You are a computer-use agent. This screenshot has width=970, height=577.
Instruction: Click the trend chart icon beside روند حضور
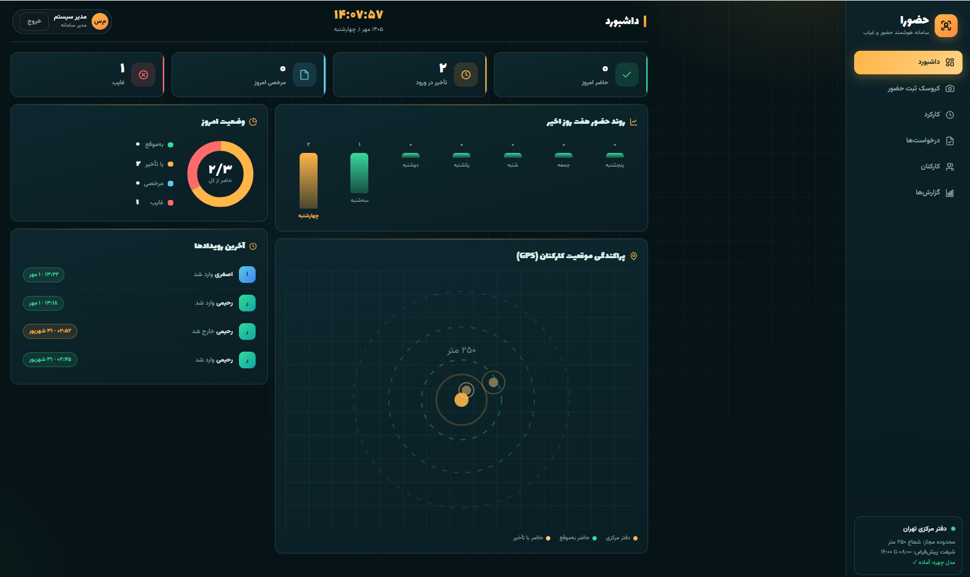[633, 122]
